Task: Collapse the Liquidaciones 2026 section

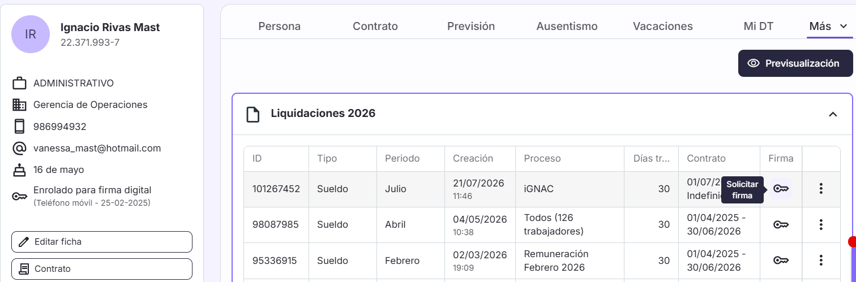Action: (833, 114)
